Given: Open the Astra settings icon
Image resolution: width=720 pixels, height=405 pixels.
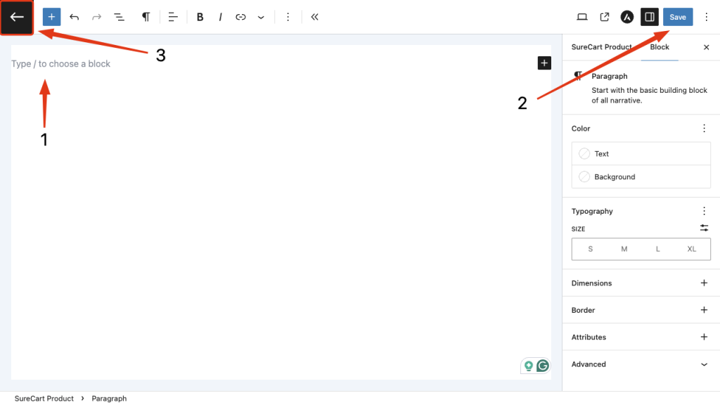Looking at the screenshot, I should (626, 17).
